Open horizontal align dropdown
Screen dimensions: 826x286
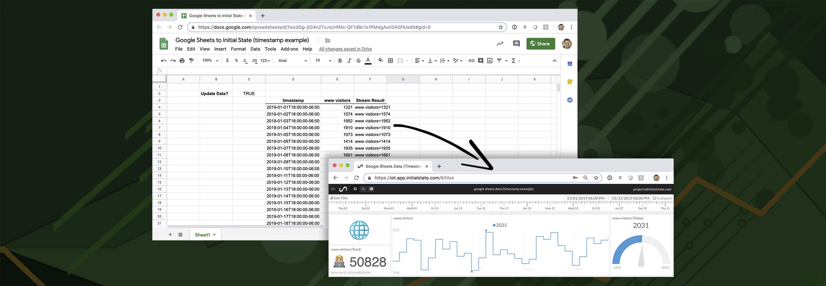[419, 61]
